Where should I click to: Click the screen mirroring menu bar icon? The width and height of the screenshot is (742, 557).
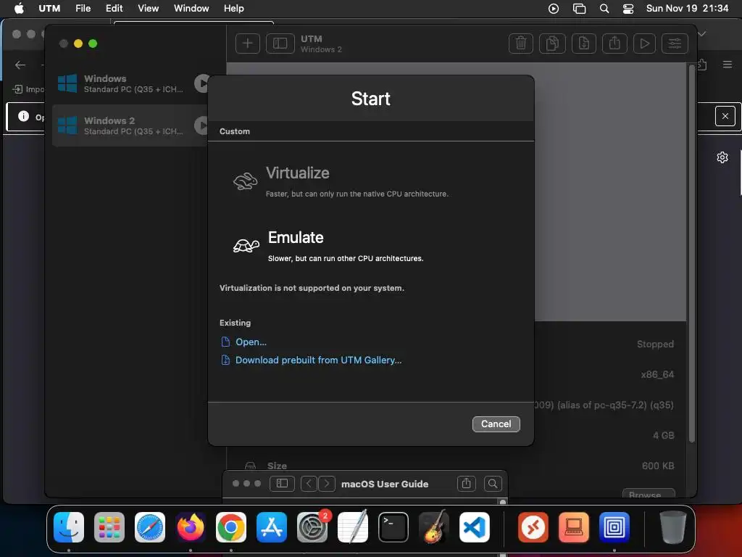pyautogui.click(x=579, y=9)
